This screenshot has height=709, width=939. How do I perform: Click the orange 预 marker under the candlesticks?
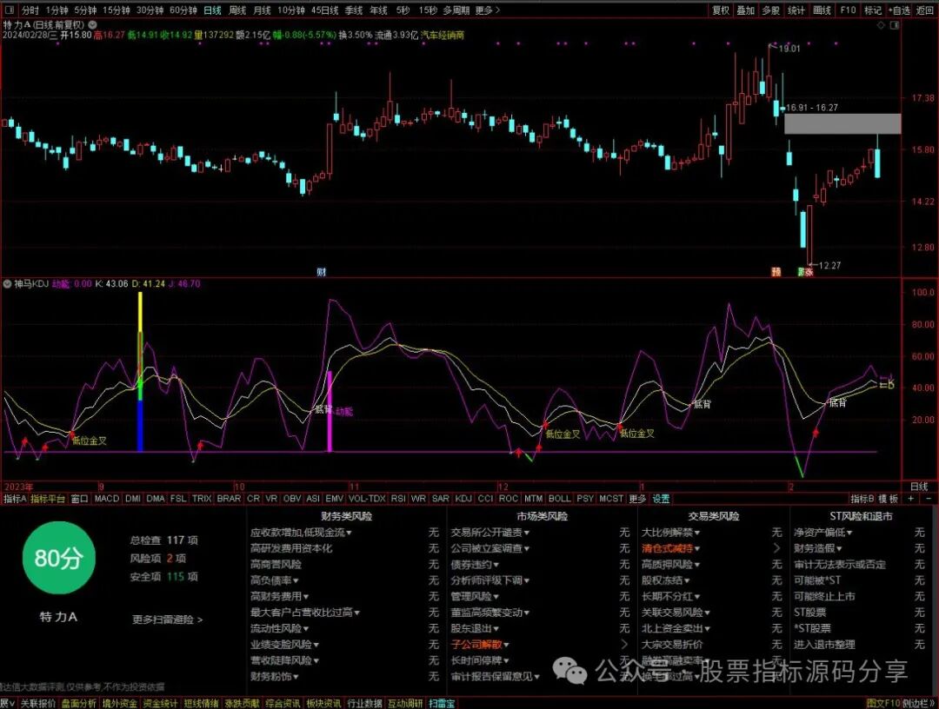(x=776, y=272)
